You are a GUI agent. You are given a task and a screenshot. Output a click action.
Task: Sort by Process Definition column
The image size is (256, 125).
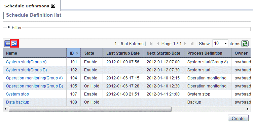(208, 53)
